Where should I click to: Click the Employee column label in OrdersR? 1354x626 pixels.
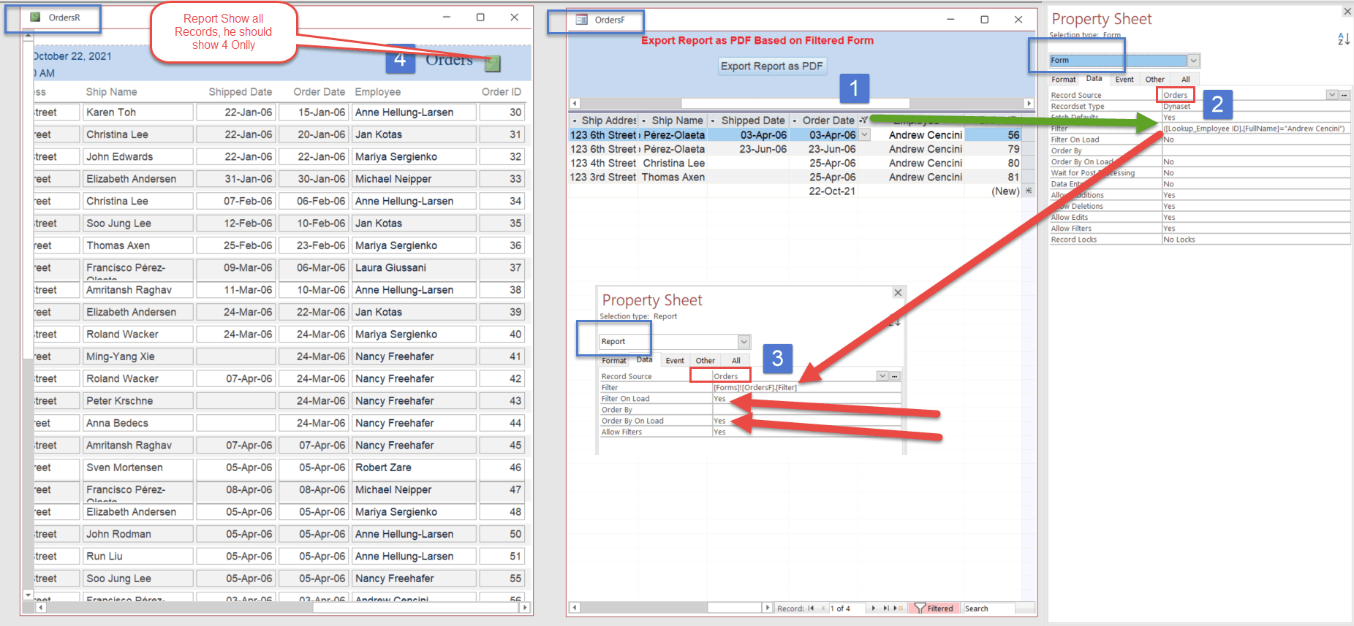click(378, 92)
